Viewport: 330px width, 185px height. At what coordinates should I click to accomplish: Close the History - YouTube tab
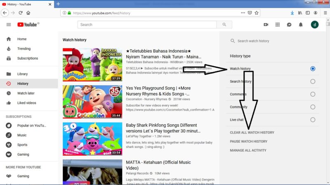[x=50, y=4]
